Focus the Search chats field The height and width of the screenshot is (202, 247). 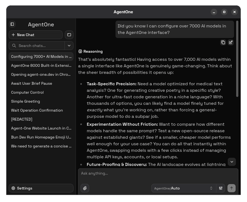pyautogui.click(x=37, y=46)
